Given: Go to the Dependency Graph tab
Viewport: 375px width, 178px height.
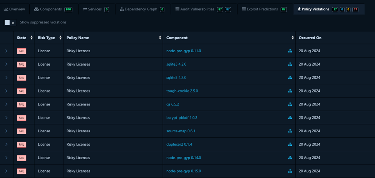Looking at the screenshot, I should [143, 9].
